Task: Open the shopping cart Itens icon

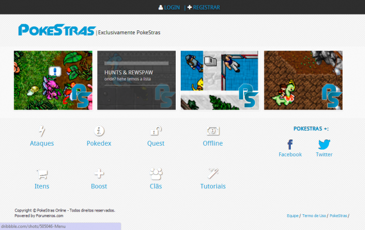Action: click(x=42, y=174)
